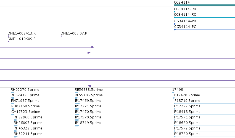
Task: Select the DME1-005I07.R feature label
Action: [x=74, y=33]
